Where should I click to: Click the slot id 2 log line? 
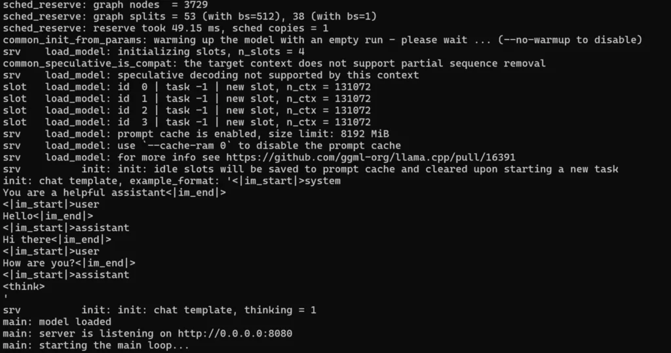tap(187, 110)
